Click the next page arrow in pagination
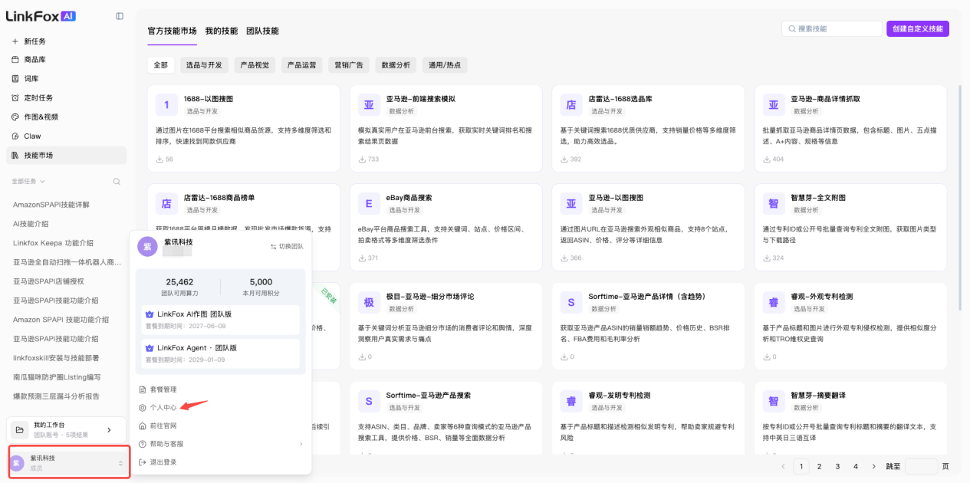 click(874, 466)
